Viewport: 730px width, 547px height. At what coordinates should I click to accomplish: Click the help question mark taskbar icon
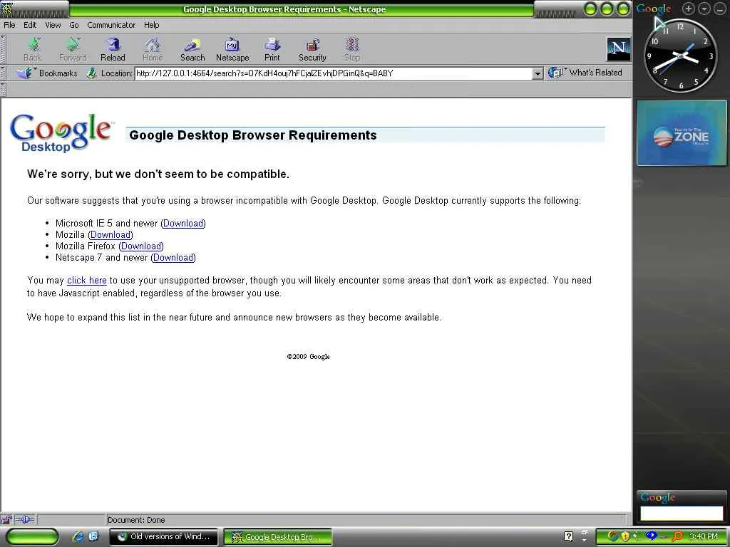(568, 536)
